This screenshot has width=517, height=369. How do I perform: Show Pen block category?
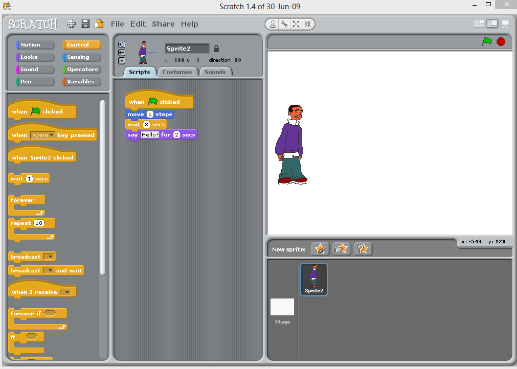coord(35,81)
